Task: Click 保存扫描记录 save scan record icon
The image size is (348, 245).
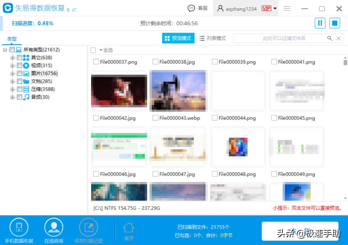Action: (89, 228)
